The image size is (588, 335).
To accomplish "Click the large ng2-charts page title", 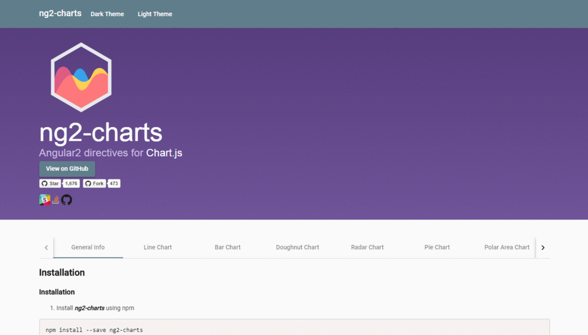I will 100,132.
